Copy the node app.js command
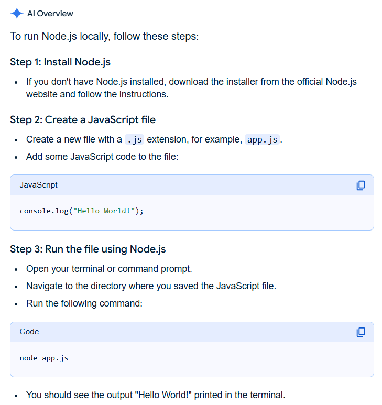This screenshot has width=382, height=405. point(361,332)
